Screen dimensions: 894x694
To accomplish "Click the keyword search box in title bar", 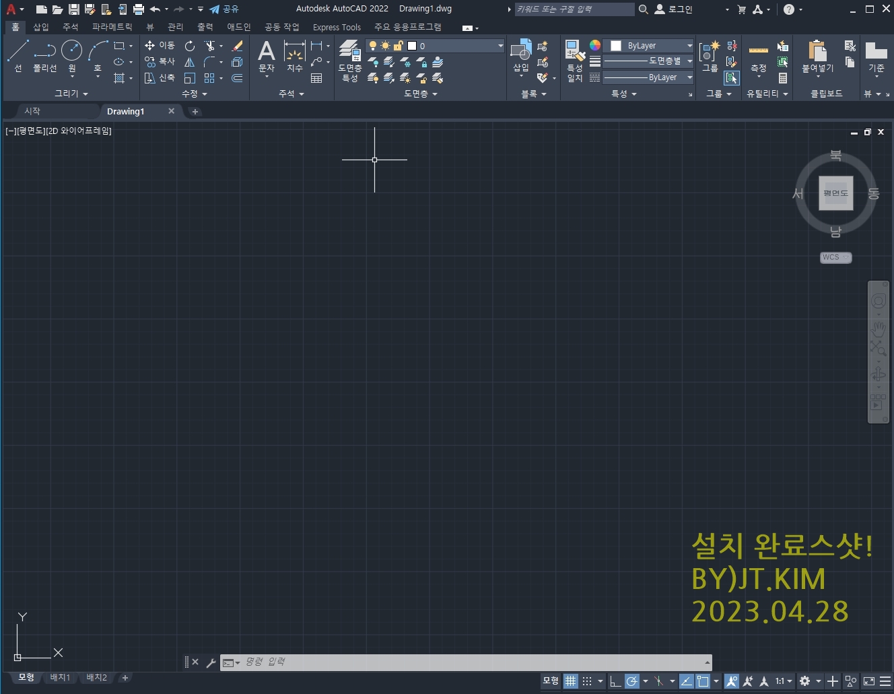I will (574, 9).
